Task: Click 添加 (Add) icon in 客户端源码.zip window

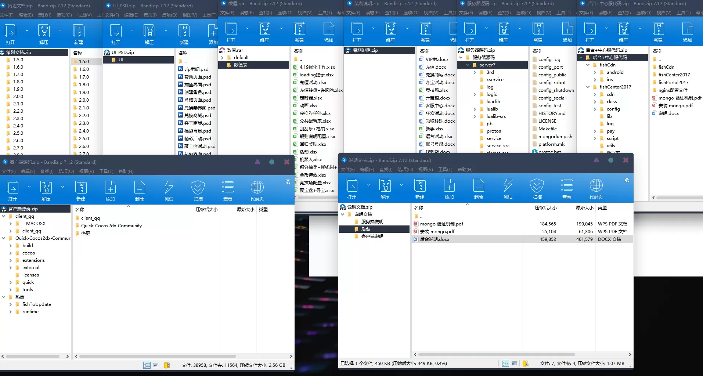Action: coord(110,188)
